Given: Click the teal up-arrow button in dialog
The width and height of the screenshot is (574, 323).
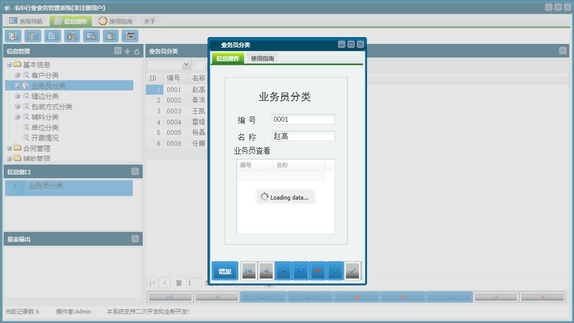Looking at the screenshot, I should click(x=335, y=271).
